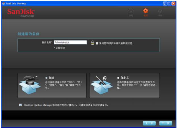This screenshot has height=128, width=177.
Task: Select the orange gear options icon
Action: pyautogui.click(x=145, y=12)
